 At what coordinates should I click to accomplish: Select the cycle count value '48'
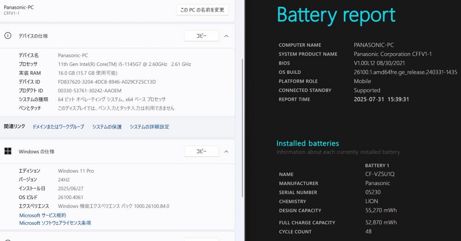[x=368, y=232]
